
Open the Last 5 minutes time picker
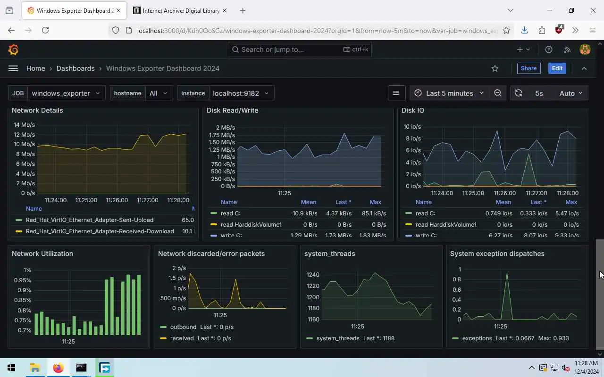(x=450, y=93)
